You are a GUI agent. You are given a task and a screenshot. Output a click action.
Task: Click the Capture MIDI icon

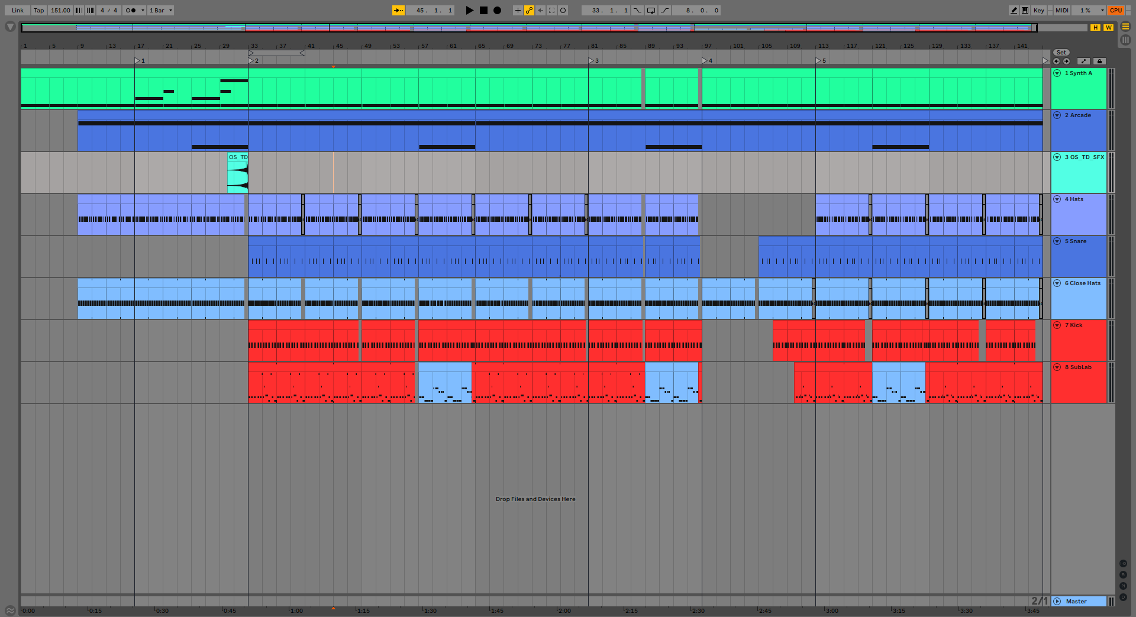click(x=551, y=10)
